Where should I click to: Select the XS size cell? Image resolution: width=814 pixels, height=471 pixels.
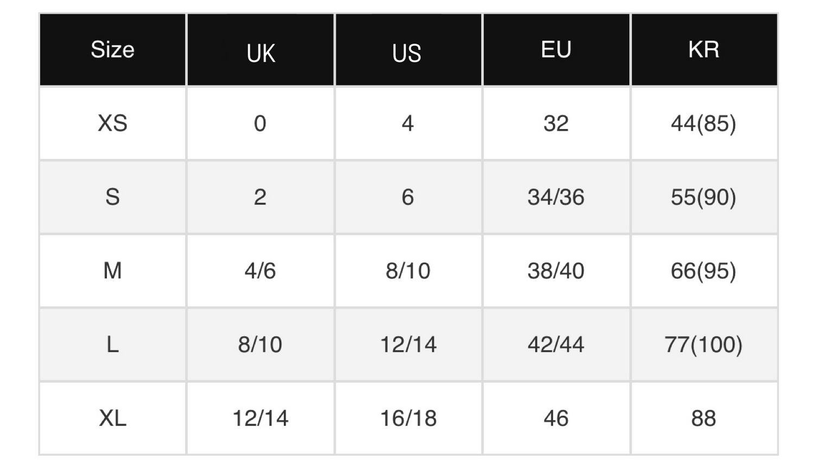click(x=112, y=124)
